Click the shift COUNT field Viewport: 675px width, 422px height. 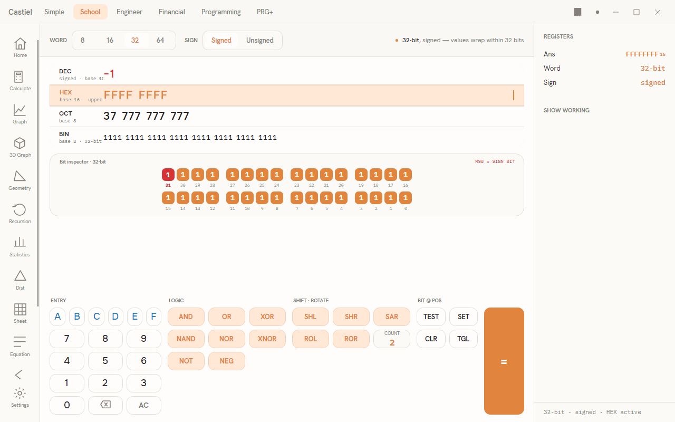[x=392, y=339]
